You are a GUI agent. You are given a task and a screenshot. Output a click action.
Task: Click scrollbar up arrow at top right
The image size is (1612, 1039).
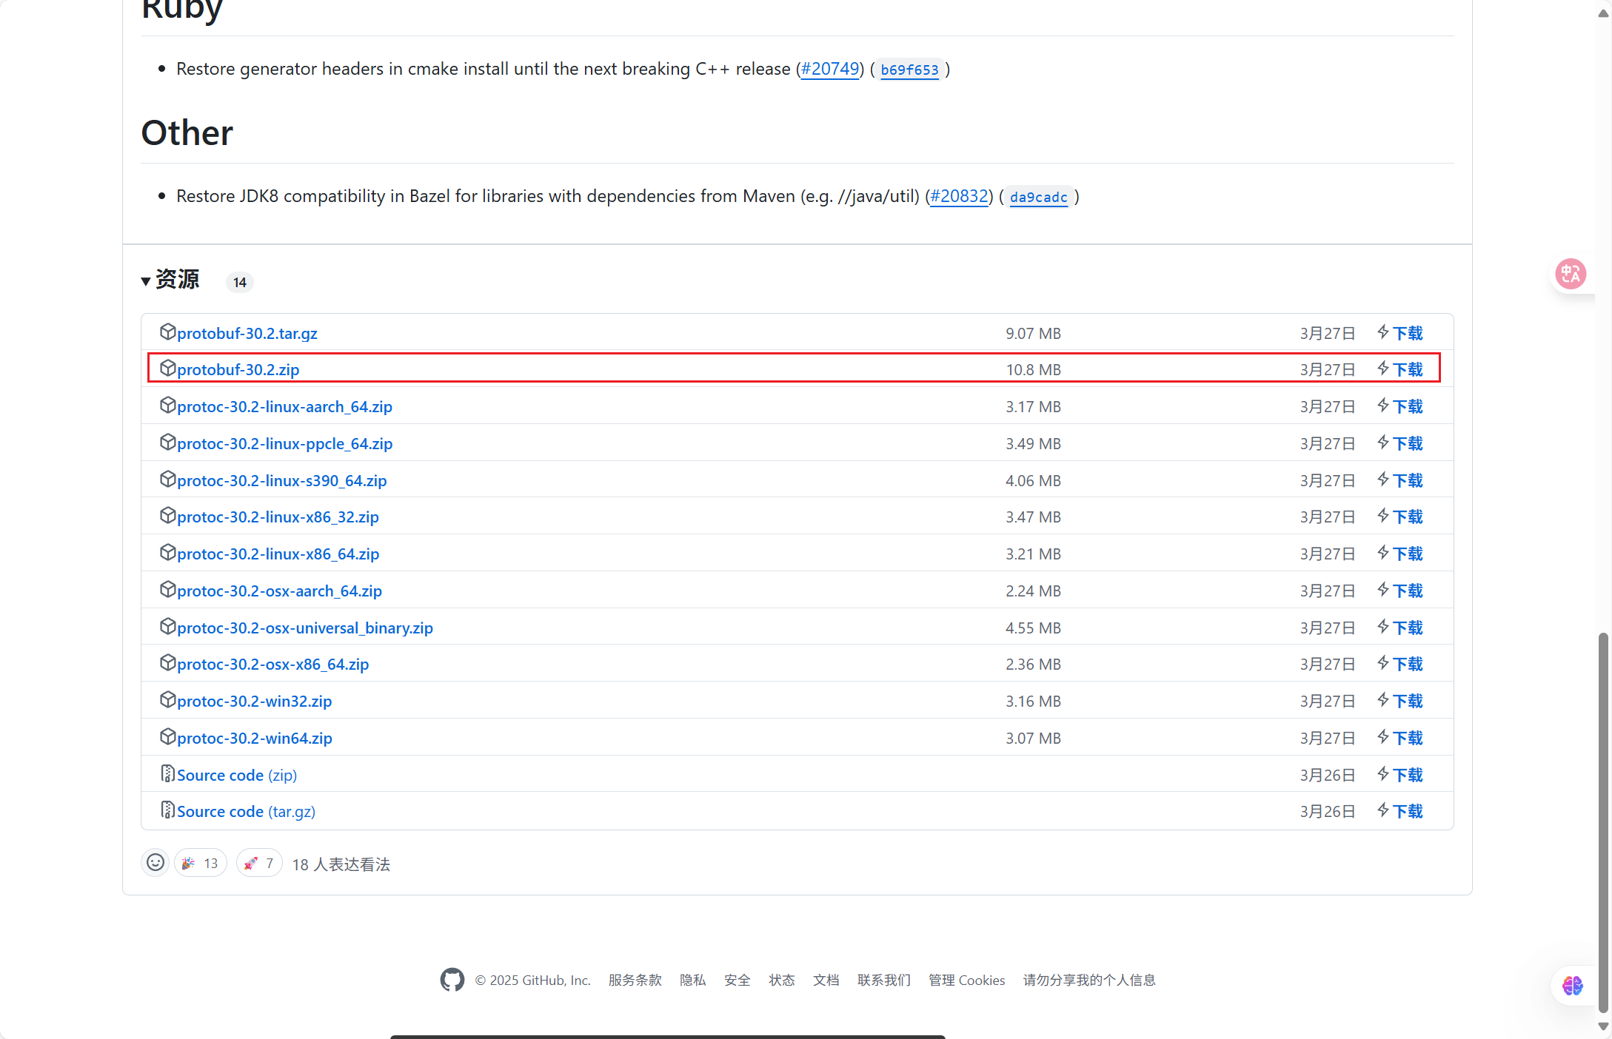click(x=1603, y=14)
